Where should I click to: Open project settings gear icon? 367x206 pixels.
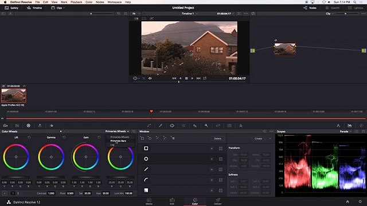[x=360, y=201]
